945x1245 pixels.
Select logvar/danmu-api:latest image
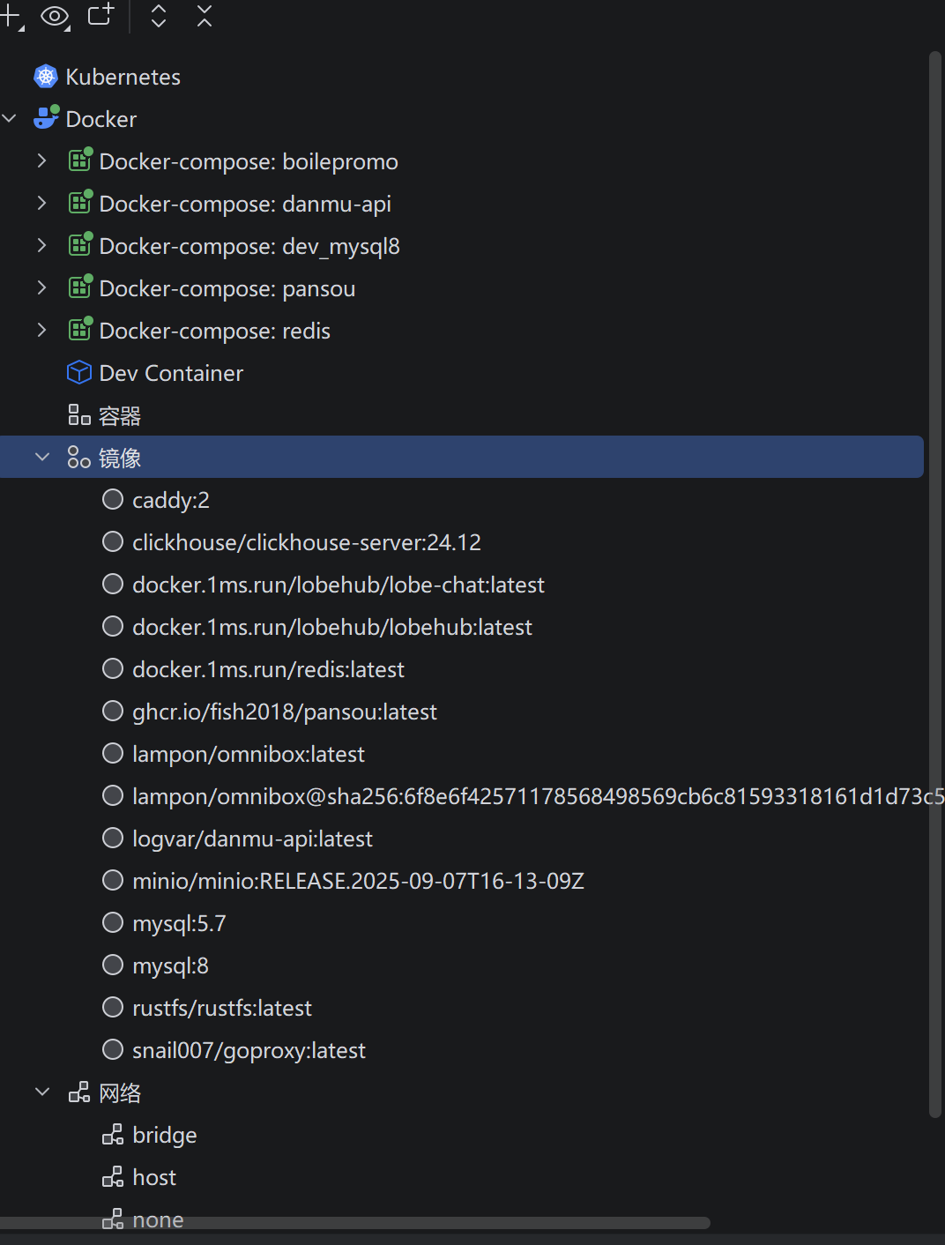[252, 839]
